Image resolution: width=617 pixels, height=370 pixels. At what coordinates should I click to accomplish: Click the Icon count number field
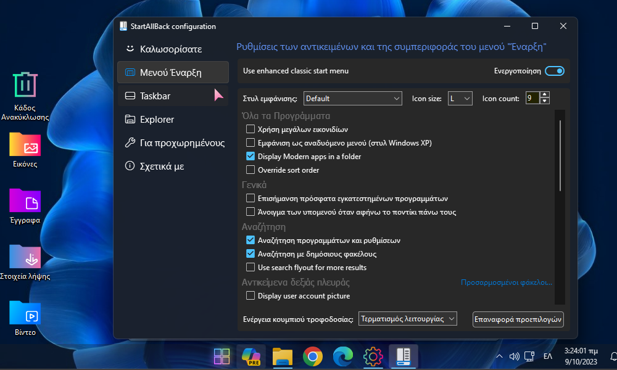point(533,98)
